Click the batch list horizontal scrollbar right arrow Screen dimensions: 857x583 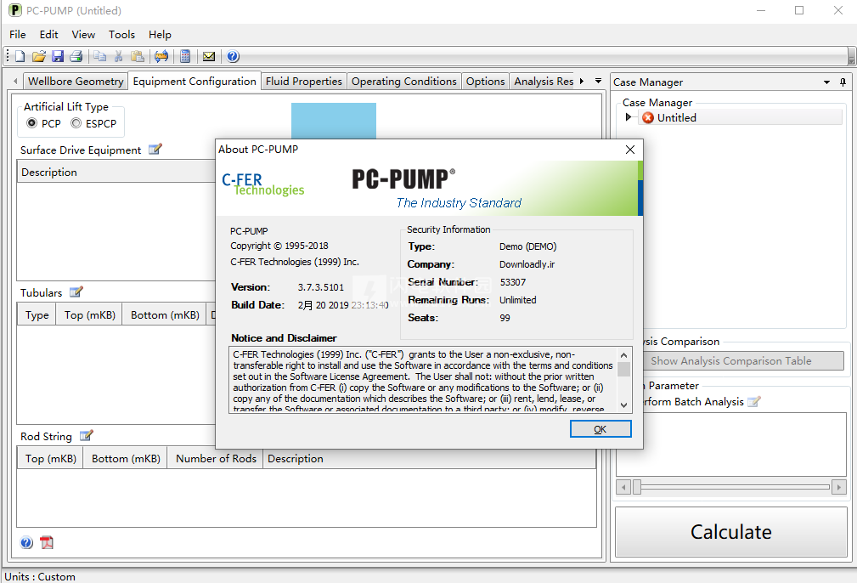[x=839, y=487]
